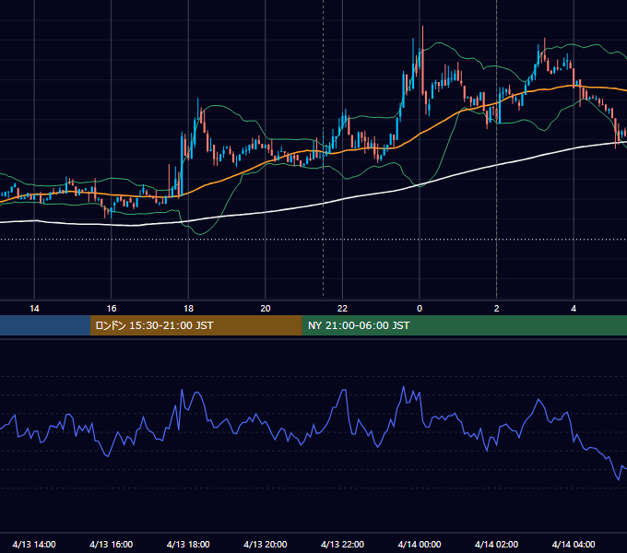The width and height of the screenshot is (627, 553).
Task: Click the 4/13 22:00 date label
Action: pos(342,544)
